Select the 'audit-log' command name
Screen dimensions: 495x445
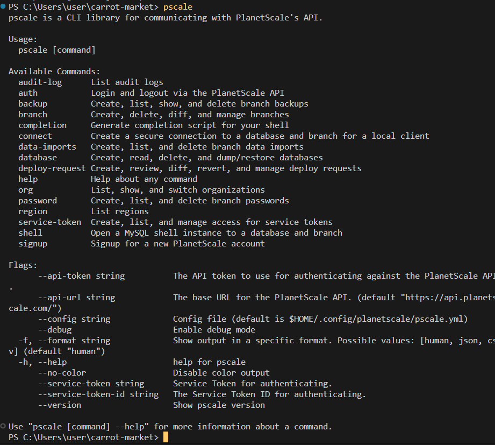pyautogui.click(x=40, y=82)
